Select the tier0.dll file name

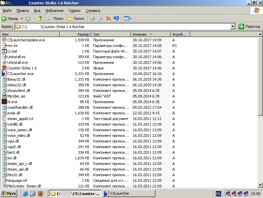point(14,152)
